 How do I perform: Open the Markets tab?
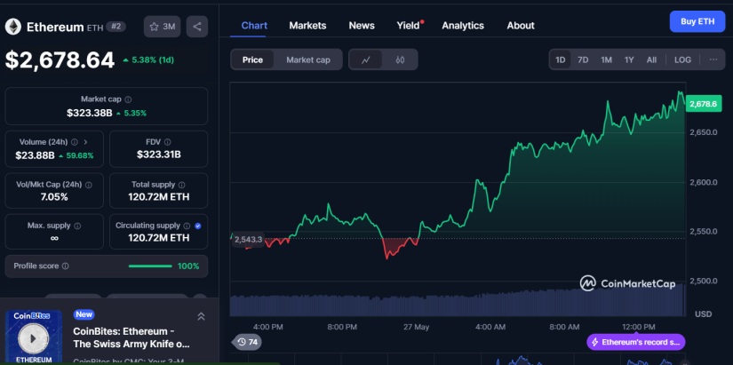(x=307, y=26)
